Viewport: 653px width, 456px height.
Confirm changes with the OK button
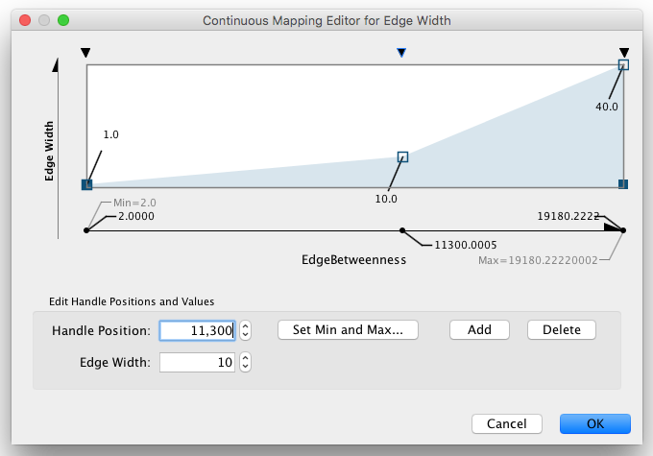(x=594, y=423)
